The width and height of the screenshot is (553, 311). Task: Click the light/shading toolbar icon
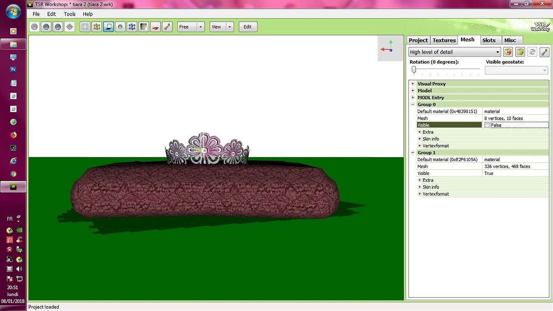(x=143, y=27)
